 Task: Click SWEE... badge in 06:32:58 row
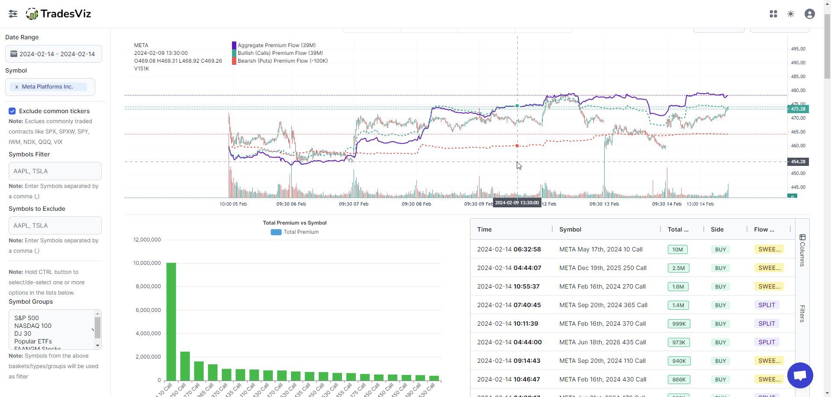point(769,249)
